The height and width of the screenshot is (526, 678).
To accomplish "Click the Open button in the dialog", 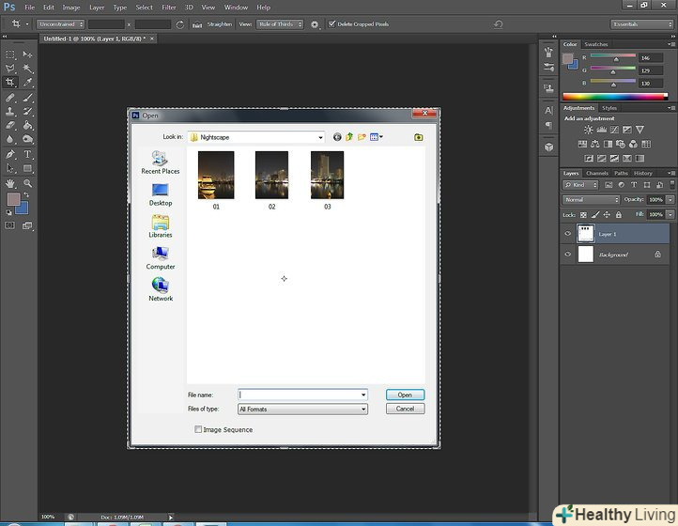I will (x=405, y=395).
